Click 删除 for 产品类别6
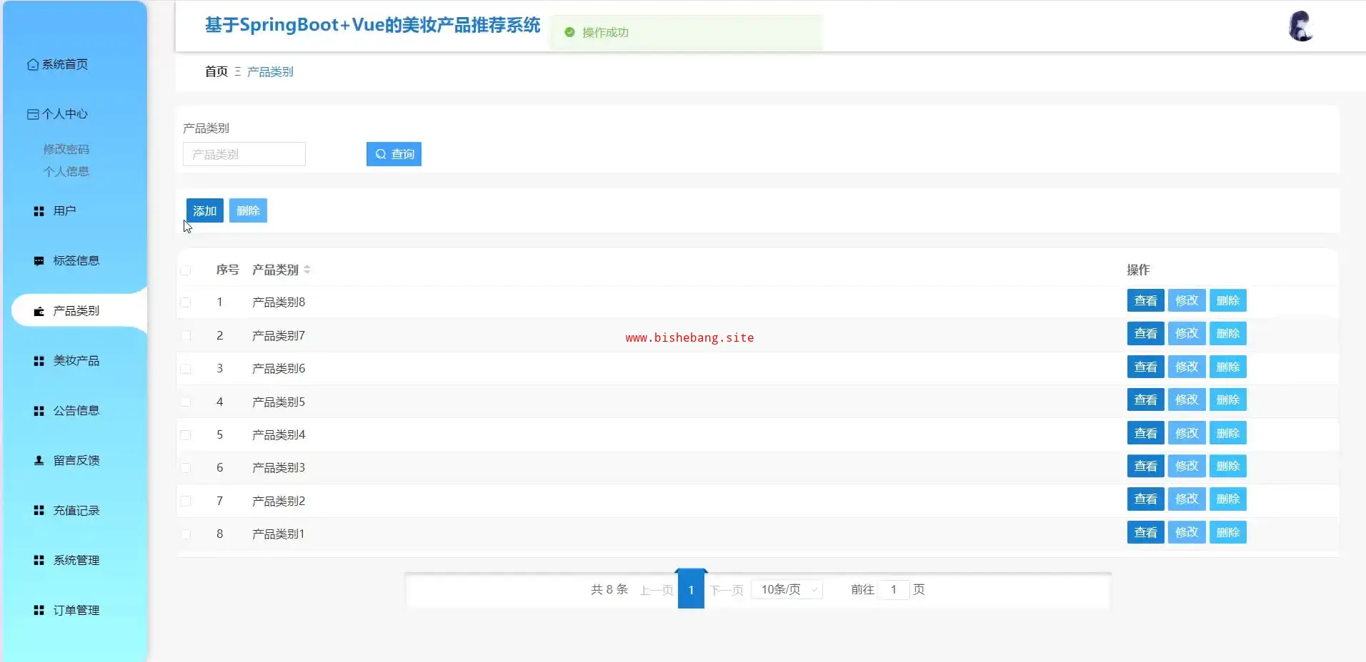Viewport: 1366px width, 662px height. click(x=1228, y=367)
